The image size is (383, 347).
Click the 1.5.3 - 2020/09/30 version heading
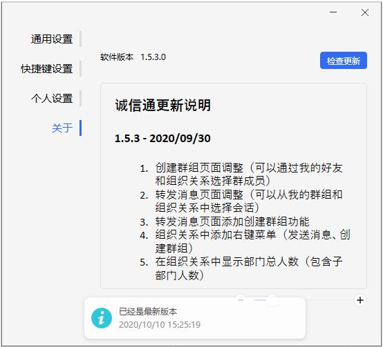point(162,139)
